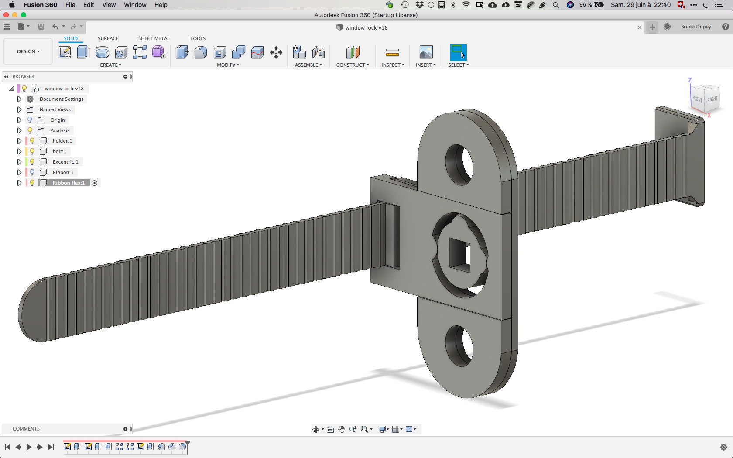
Task: Expand the bolt:1 component tree node
Action: click(x=19, y=151)
